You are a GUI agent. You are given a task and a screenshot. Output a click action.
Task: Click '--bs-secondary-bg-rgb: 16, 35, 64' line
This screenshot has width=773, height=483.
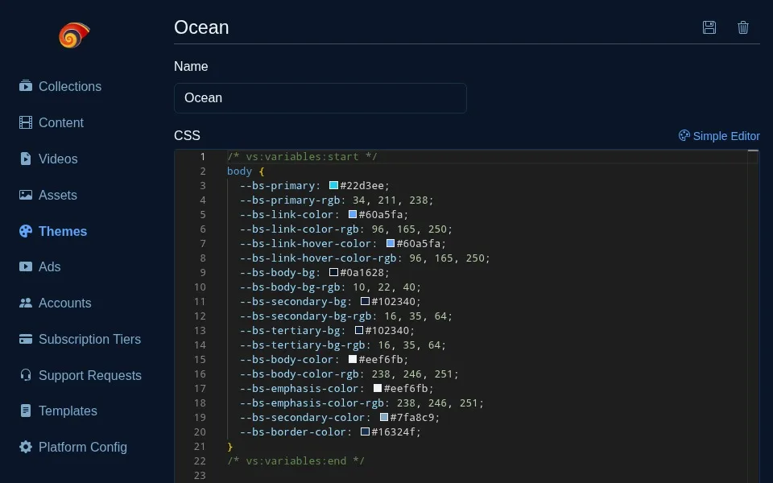coord(346,316)
